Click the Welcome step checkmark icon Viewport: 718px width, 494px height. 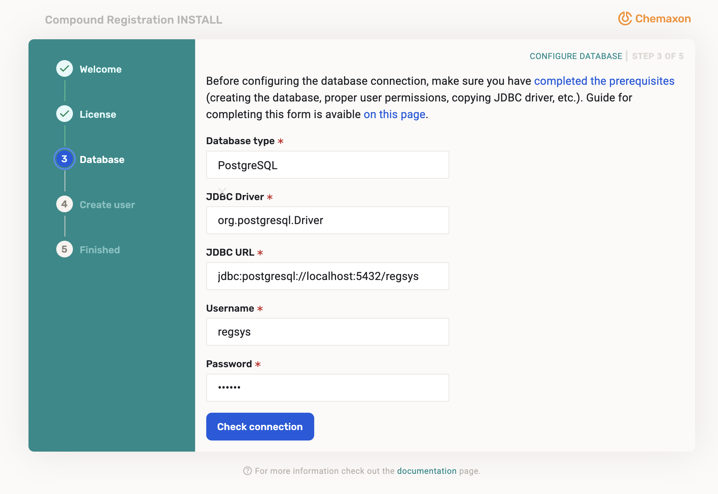click(x=64, y=68)
